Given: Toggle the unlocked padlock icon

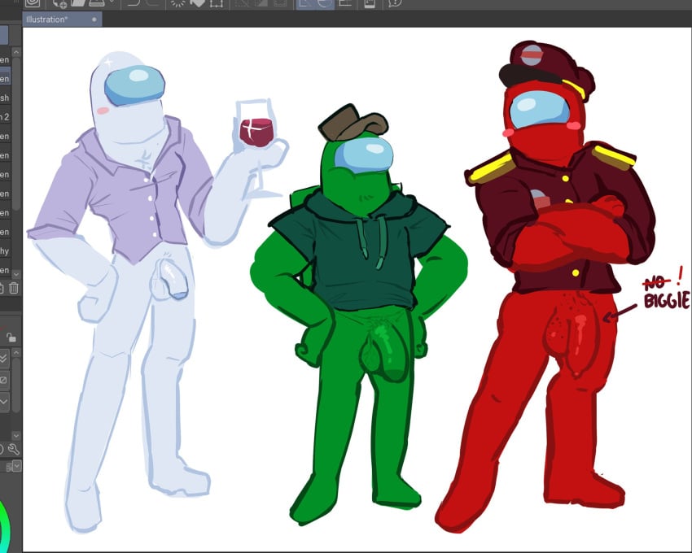Looking at the screenshot, I should [11, 337].
